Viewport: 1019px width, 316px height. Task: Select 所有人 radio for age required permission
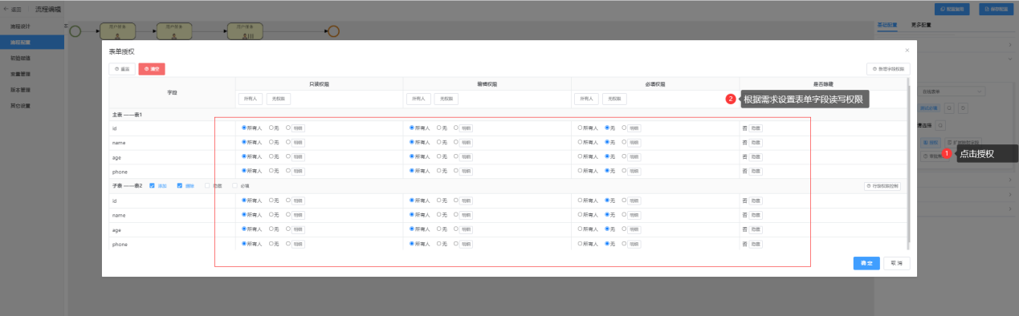[580, 156]
